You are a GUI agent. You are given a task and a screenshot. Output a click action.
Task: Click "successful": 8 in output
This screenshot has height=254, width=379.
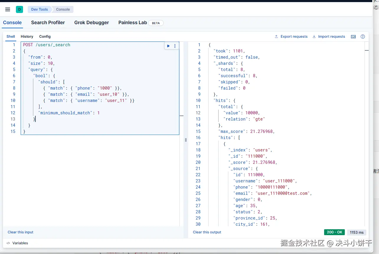(238, 76)
